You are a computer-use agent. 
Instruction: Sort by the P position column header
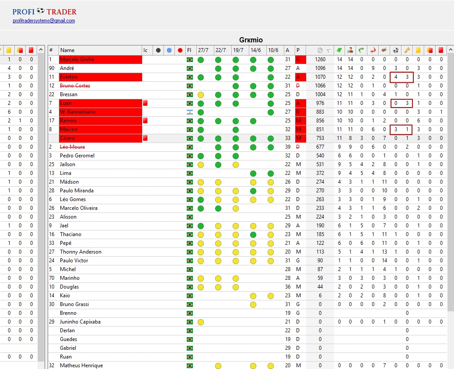[300, 50]
